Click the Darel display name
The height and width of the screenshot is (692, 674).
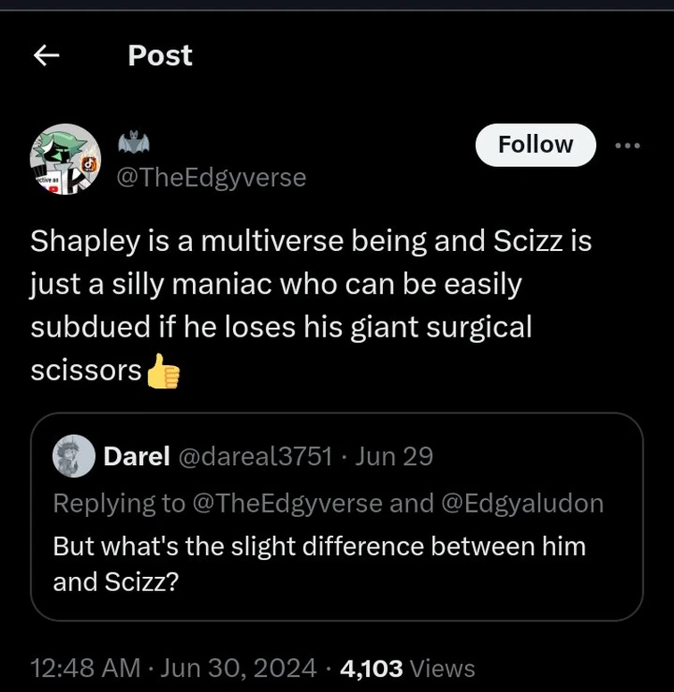coord(137,456)
